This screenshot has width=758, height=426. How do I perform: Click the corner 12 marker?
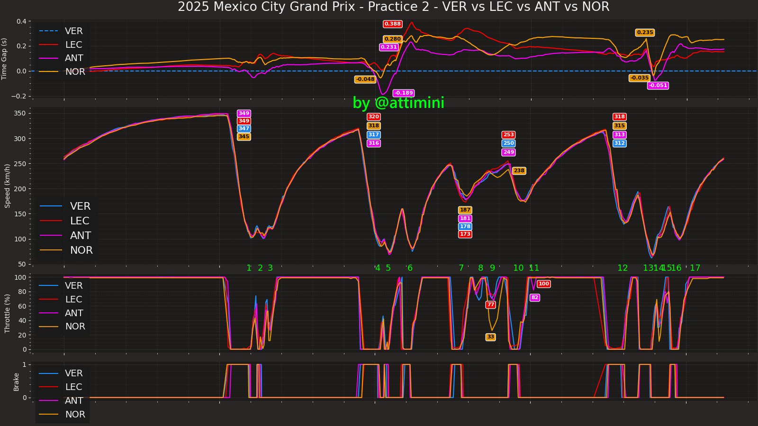[623, 268]
